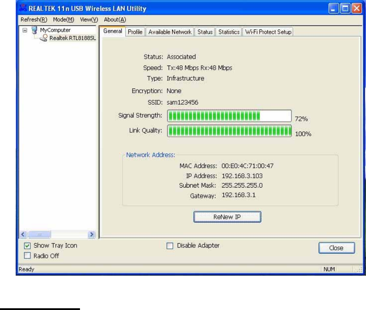Collapse the MyComputer tree node

pos(25,30)
